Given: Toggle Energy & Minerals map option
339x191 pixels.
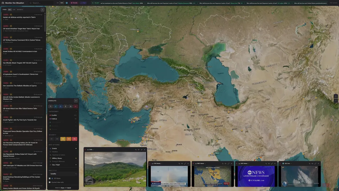Looking at the screenshot, I should click(x=63, y=162).
